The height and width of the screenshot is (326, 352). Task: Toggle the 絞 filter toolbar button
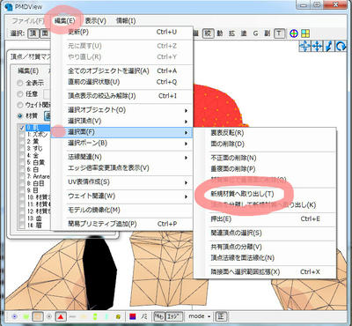(x=208, y=33)
